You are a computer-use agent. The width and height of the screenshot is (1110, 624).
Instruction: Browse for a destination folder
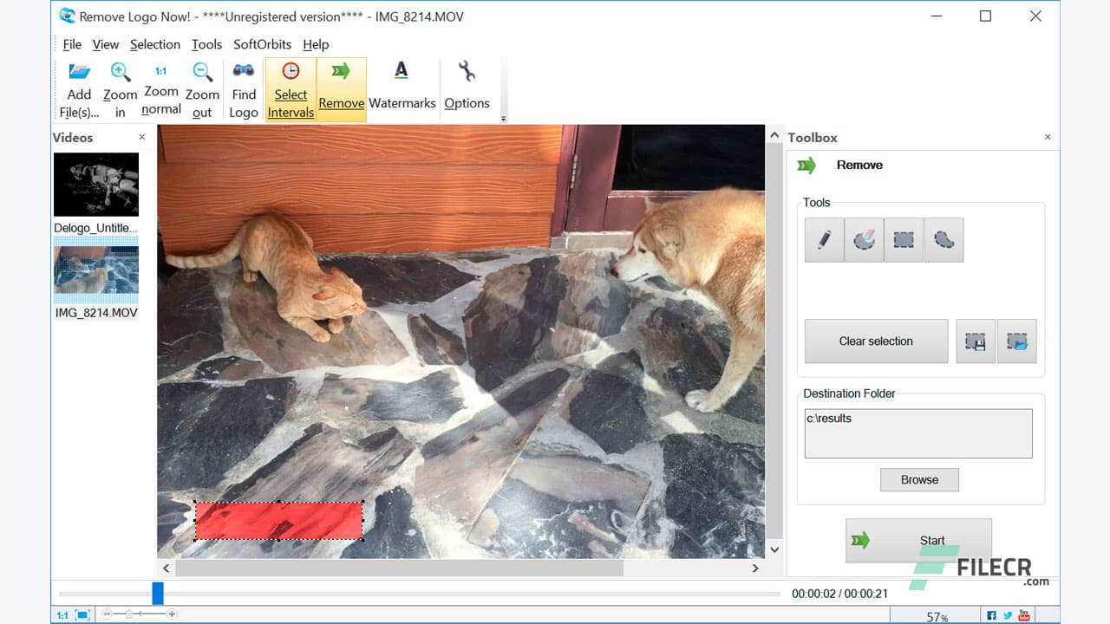pyautogui.click(x=919, y=479)
